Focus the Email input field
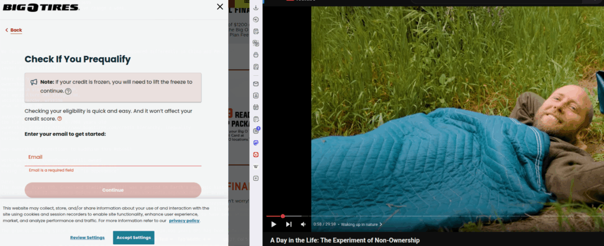604x246 pixels. (x=113, y=157)
